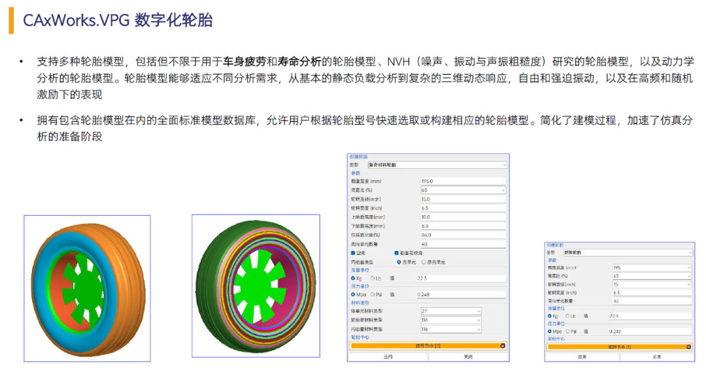
Task: Click pressure value 0.248 in smaller tire dialog
Action: pyautogui.click(x=650, y=331)
